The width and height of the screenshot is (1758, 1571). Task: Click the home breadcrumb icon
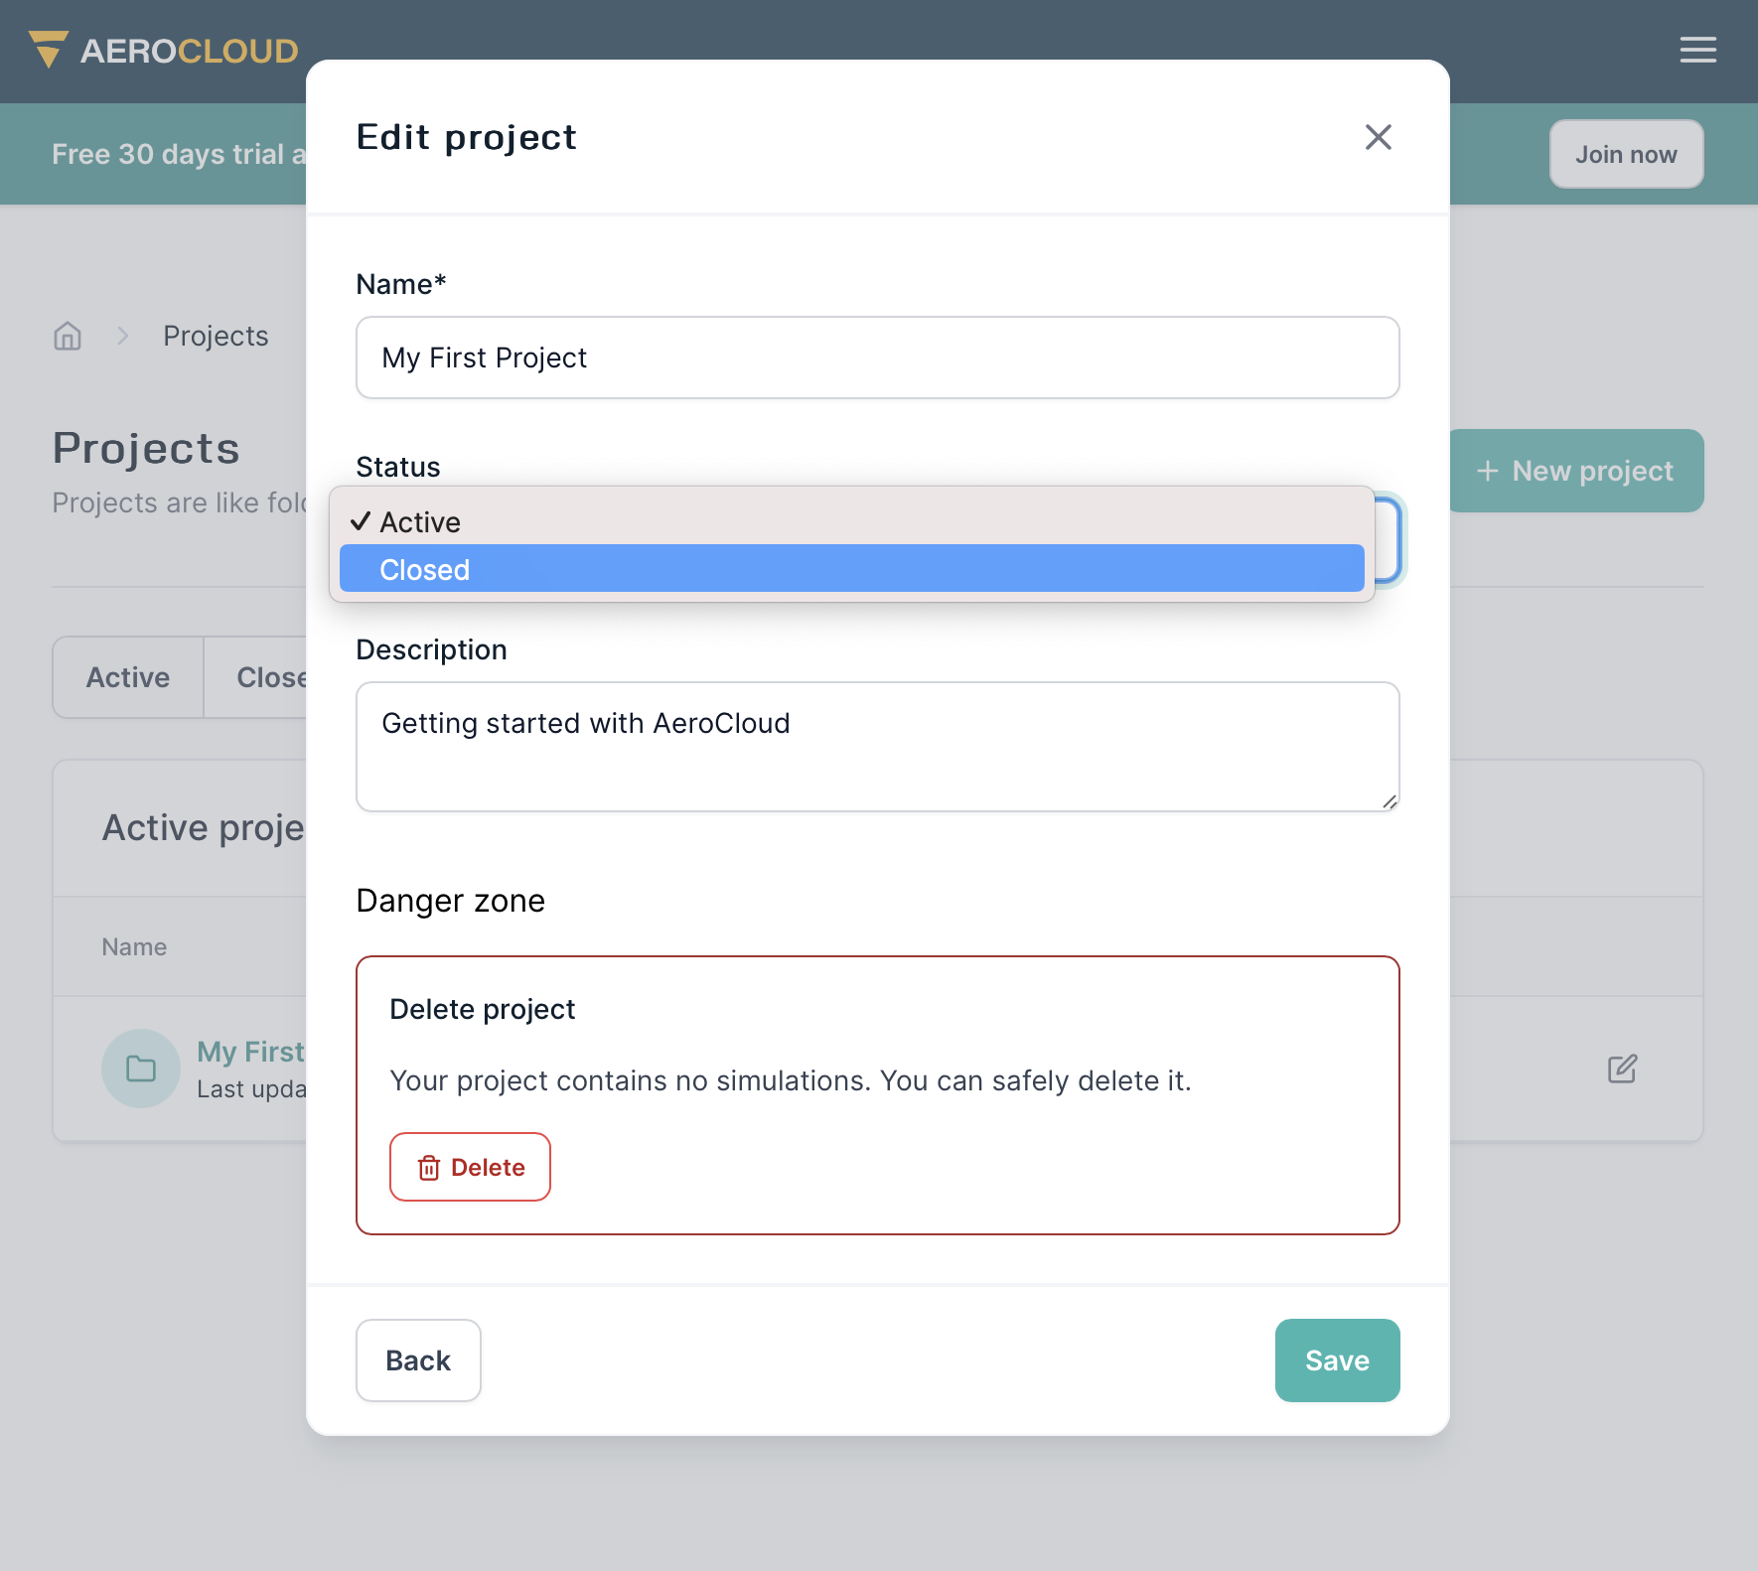[68, 337]
